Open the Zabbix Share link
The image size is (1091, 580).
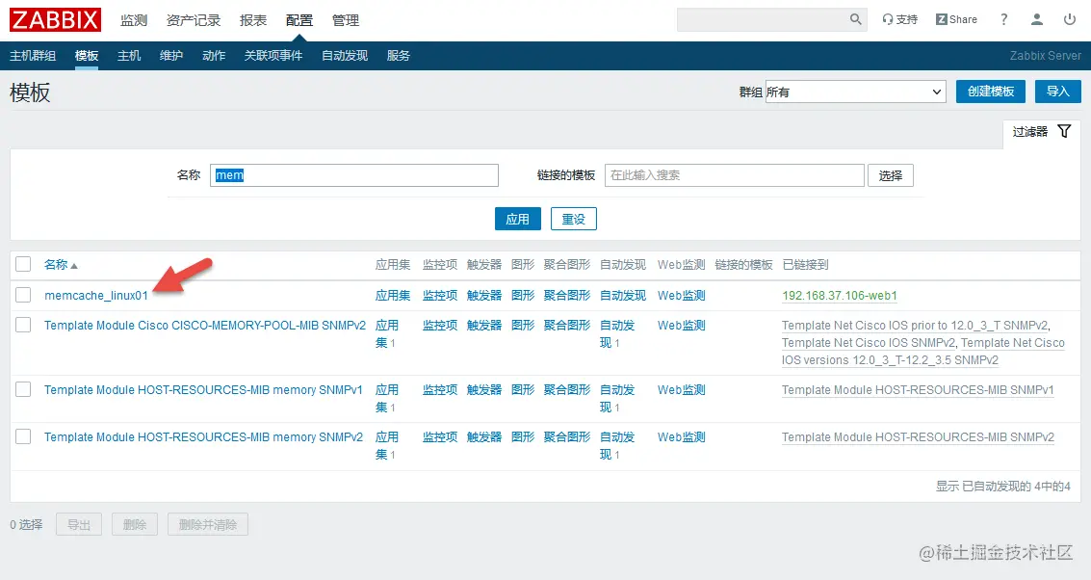pyautogui.click(x=956, y=19)
